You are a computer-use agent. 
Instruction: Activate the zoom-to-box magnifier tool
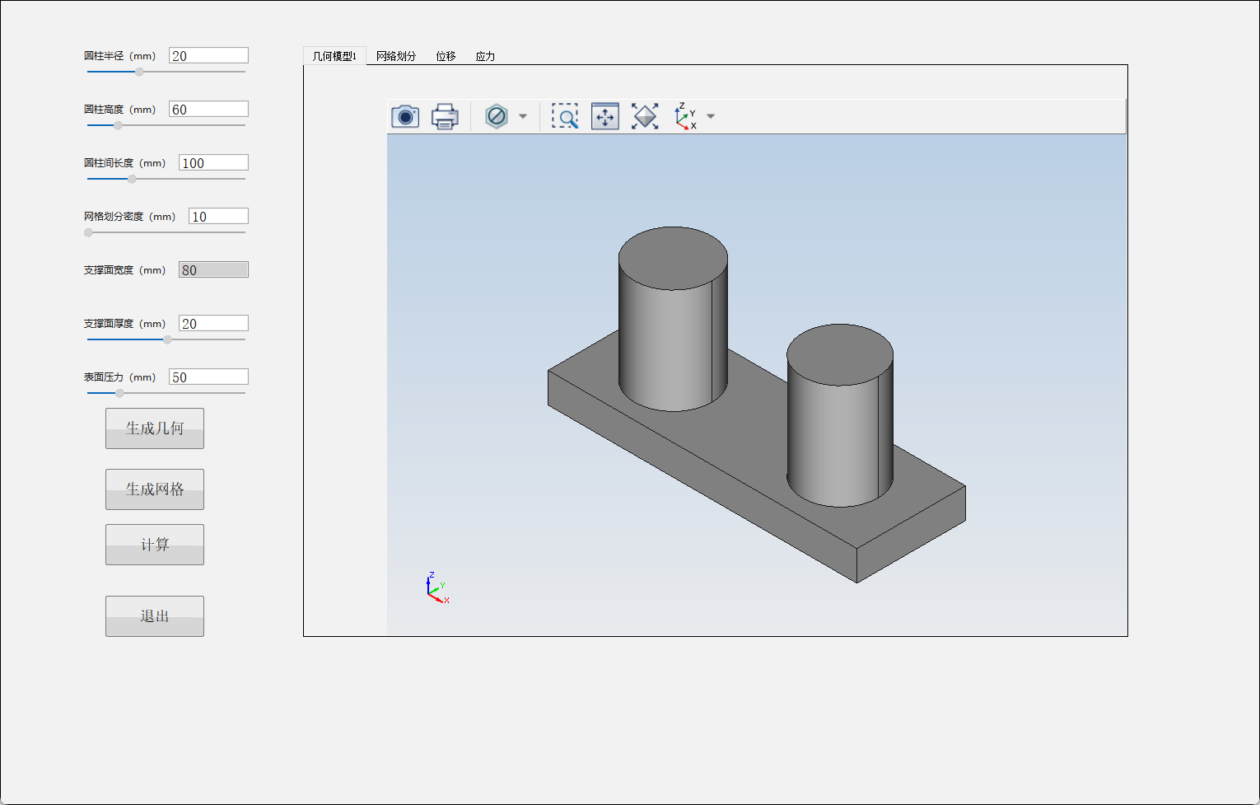pyautogui.click(x=565, y=116)
